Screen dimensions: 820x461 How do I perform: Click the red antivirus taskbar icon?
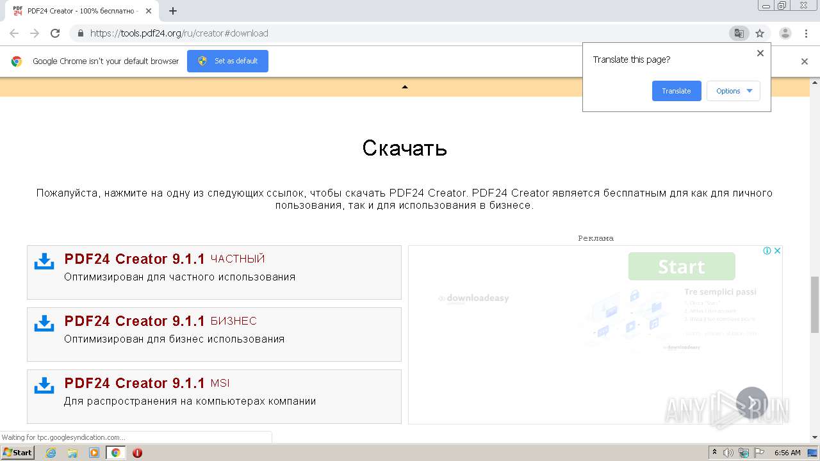[137, 453]
